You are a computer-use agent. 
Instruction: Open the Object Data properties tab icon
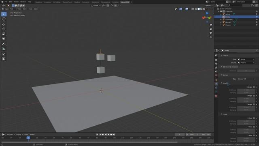pos(216,92)
